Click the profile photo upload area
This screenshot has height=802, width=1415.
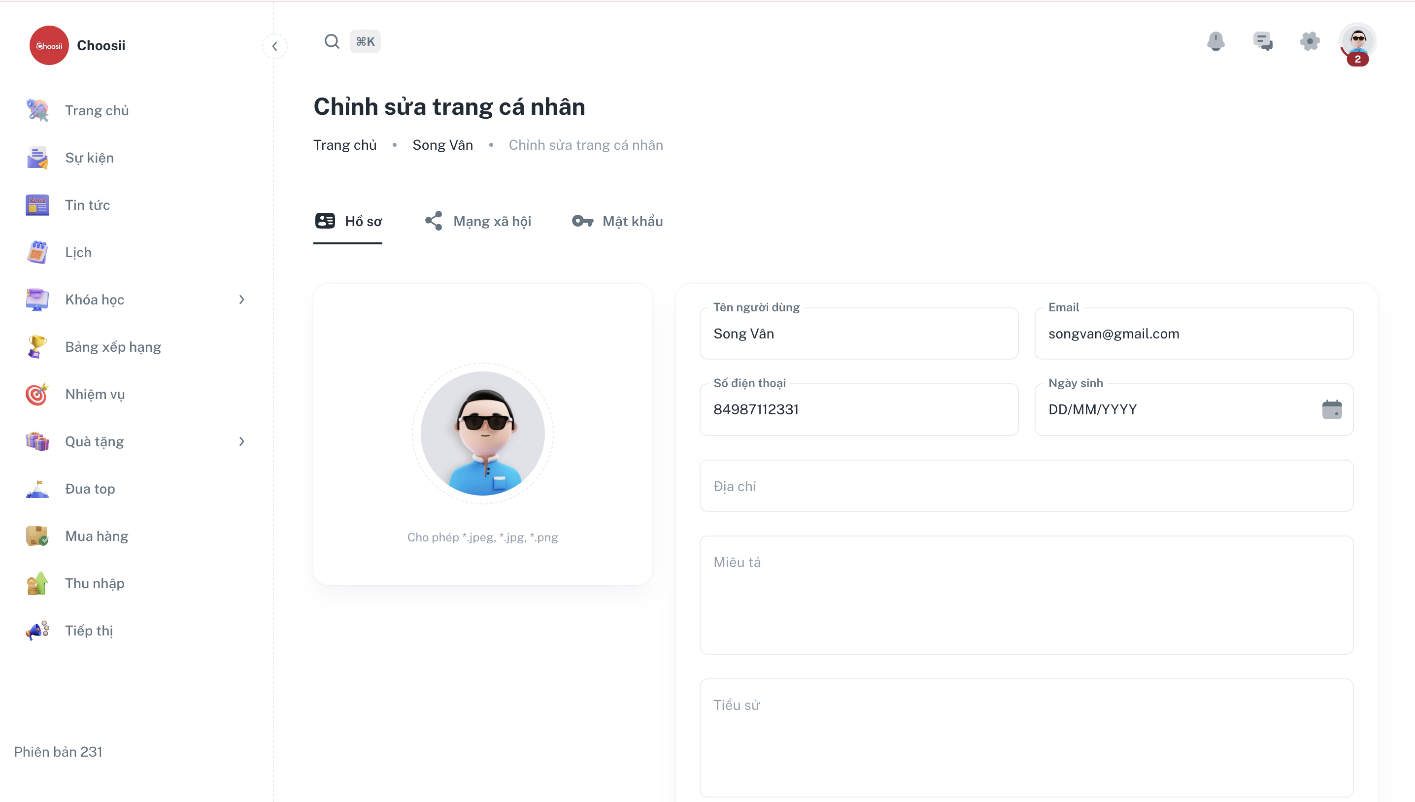point(482,433)
